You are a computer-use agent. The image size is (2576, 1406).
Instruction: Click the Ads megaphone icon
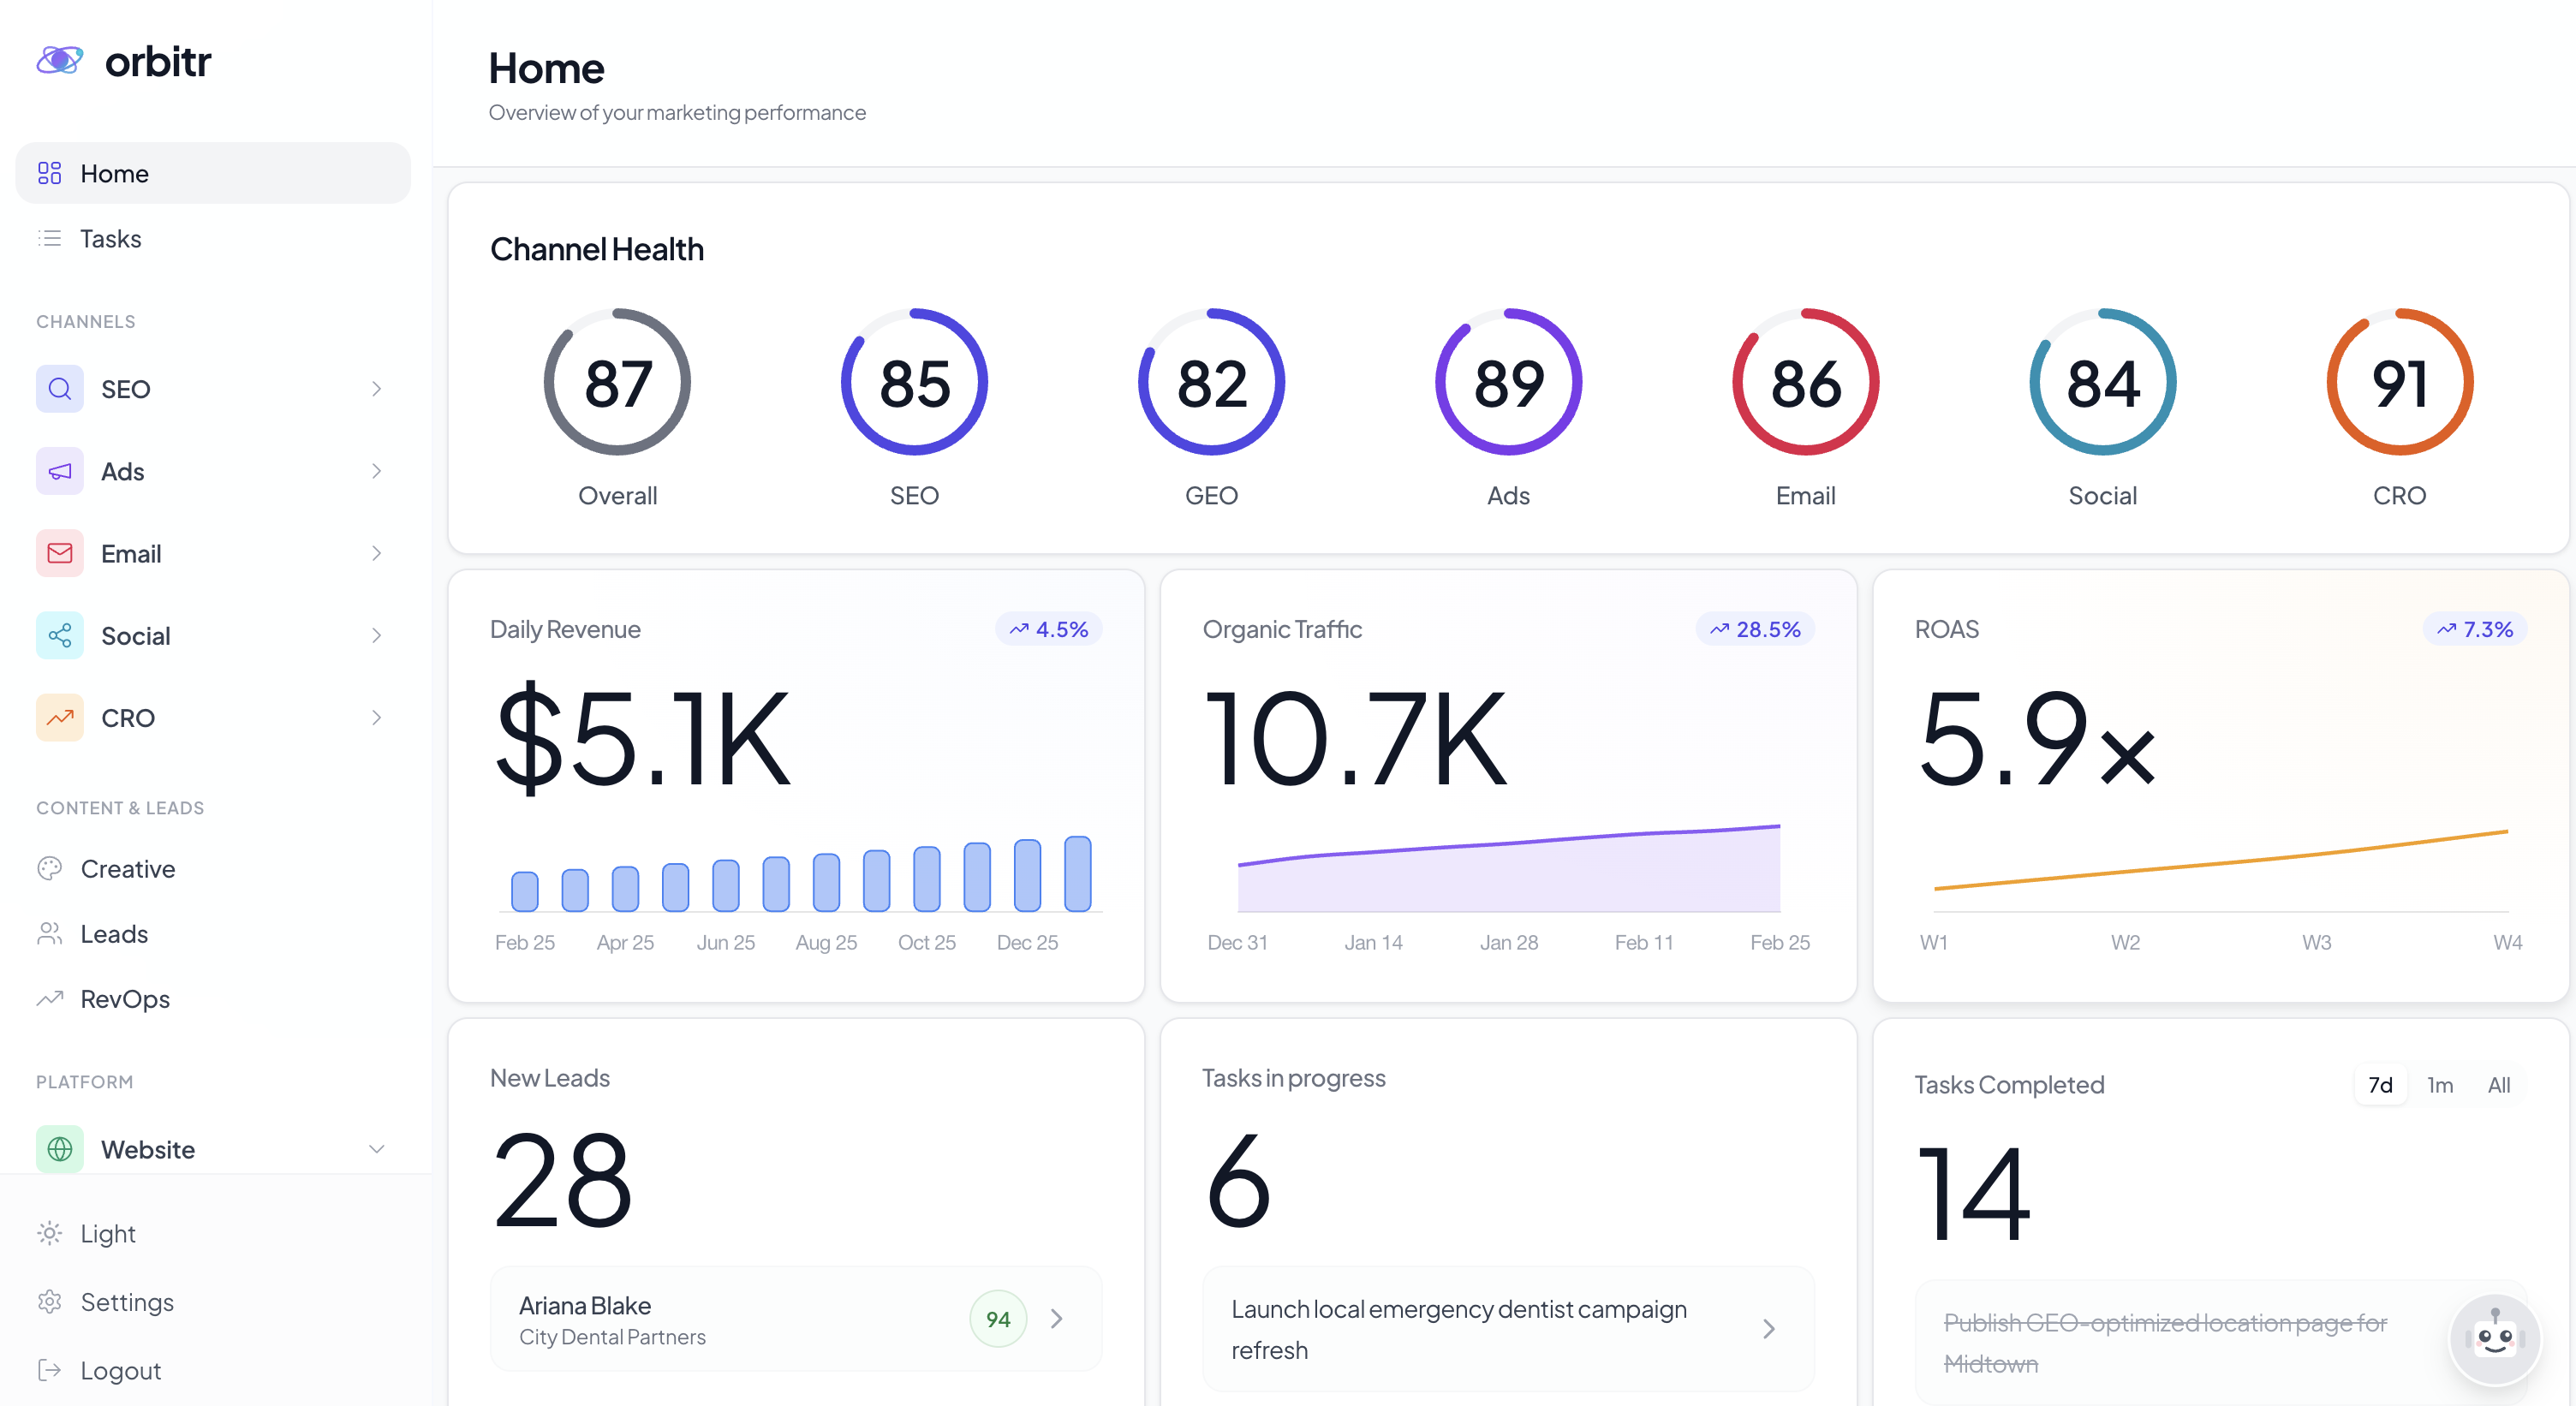pyautogui.click(x=59, y=471)
